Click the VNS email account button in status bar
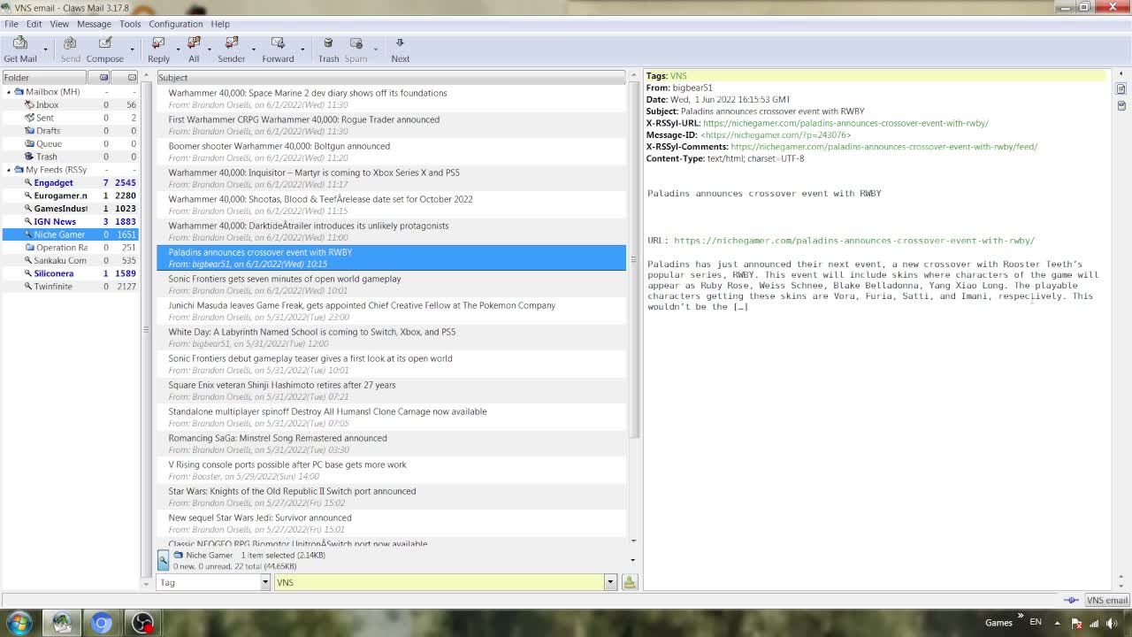 tap(1107, 600)
